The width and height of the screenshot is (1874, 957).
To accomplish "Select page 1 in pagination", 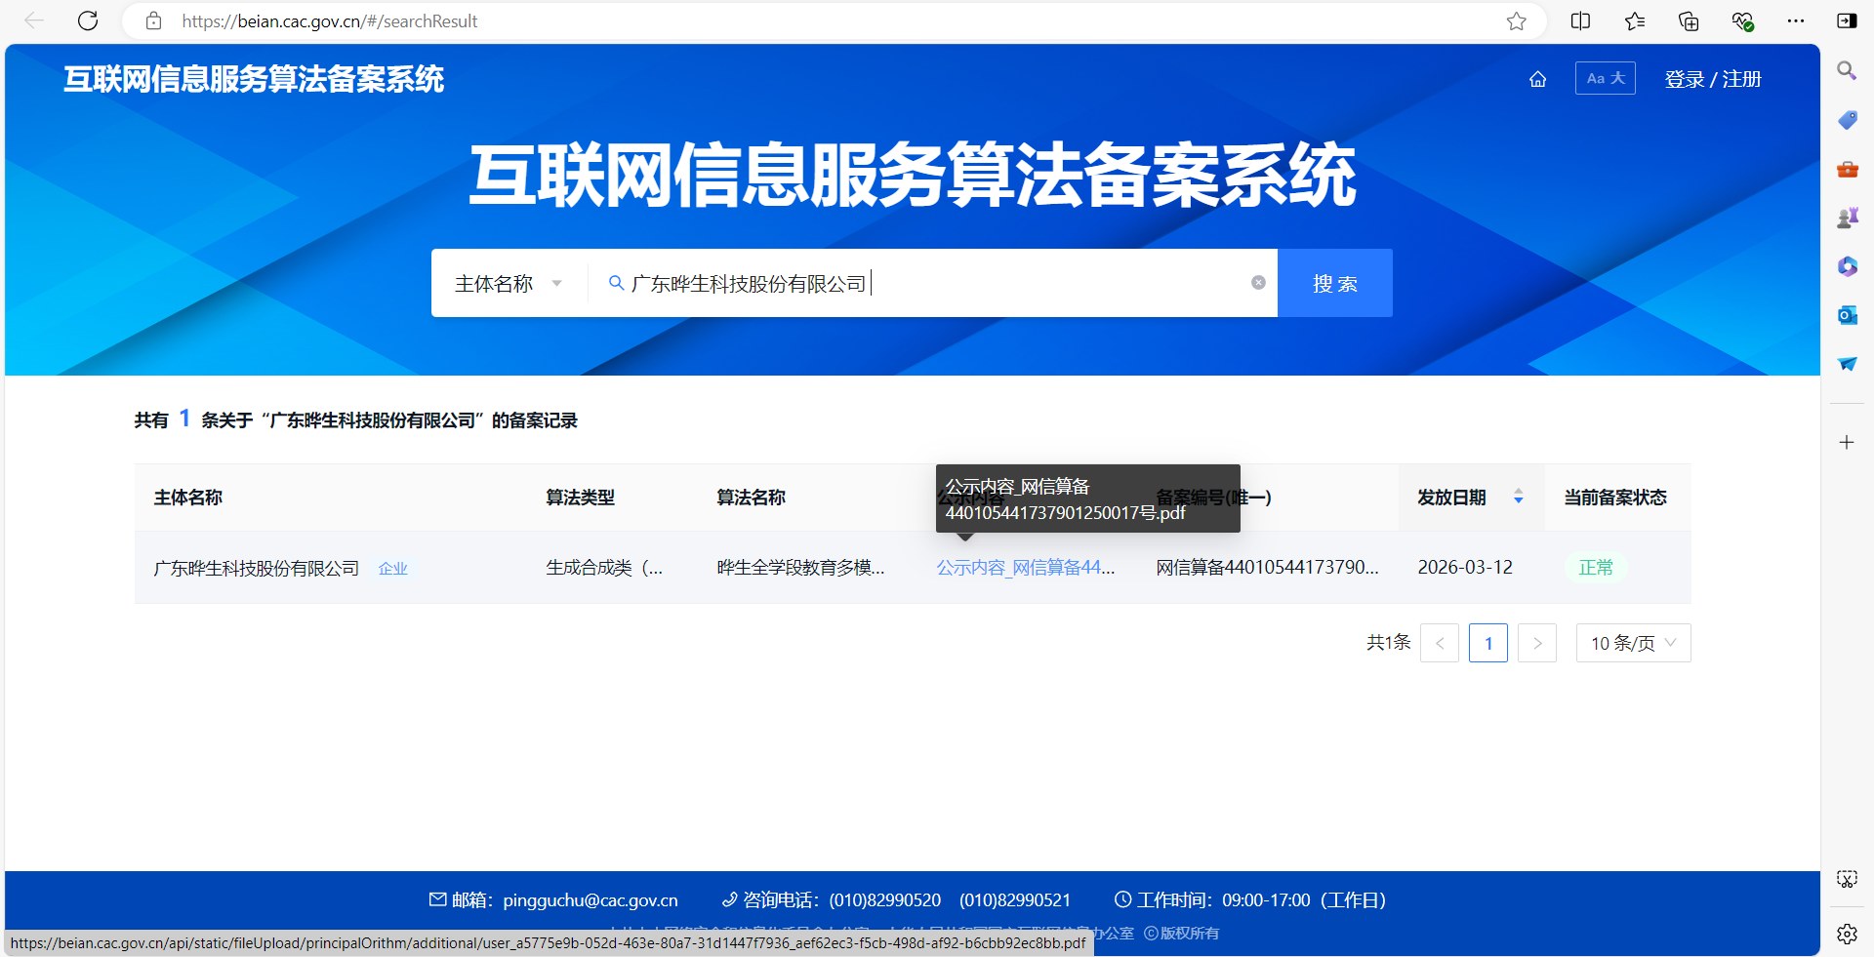I will [1488, 643].
